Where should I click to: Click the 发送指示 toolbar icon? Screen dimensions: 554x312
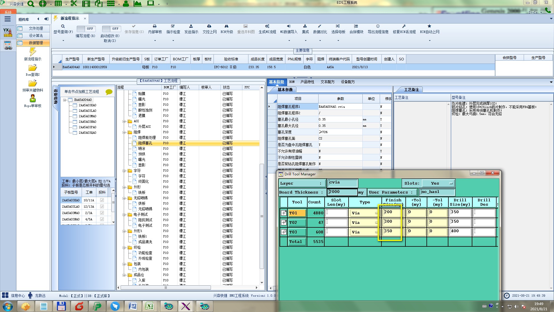191,26
